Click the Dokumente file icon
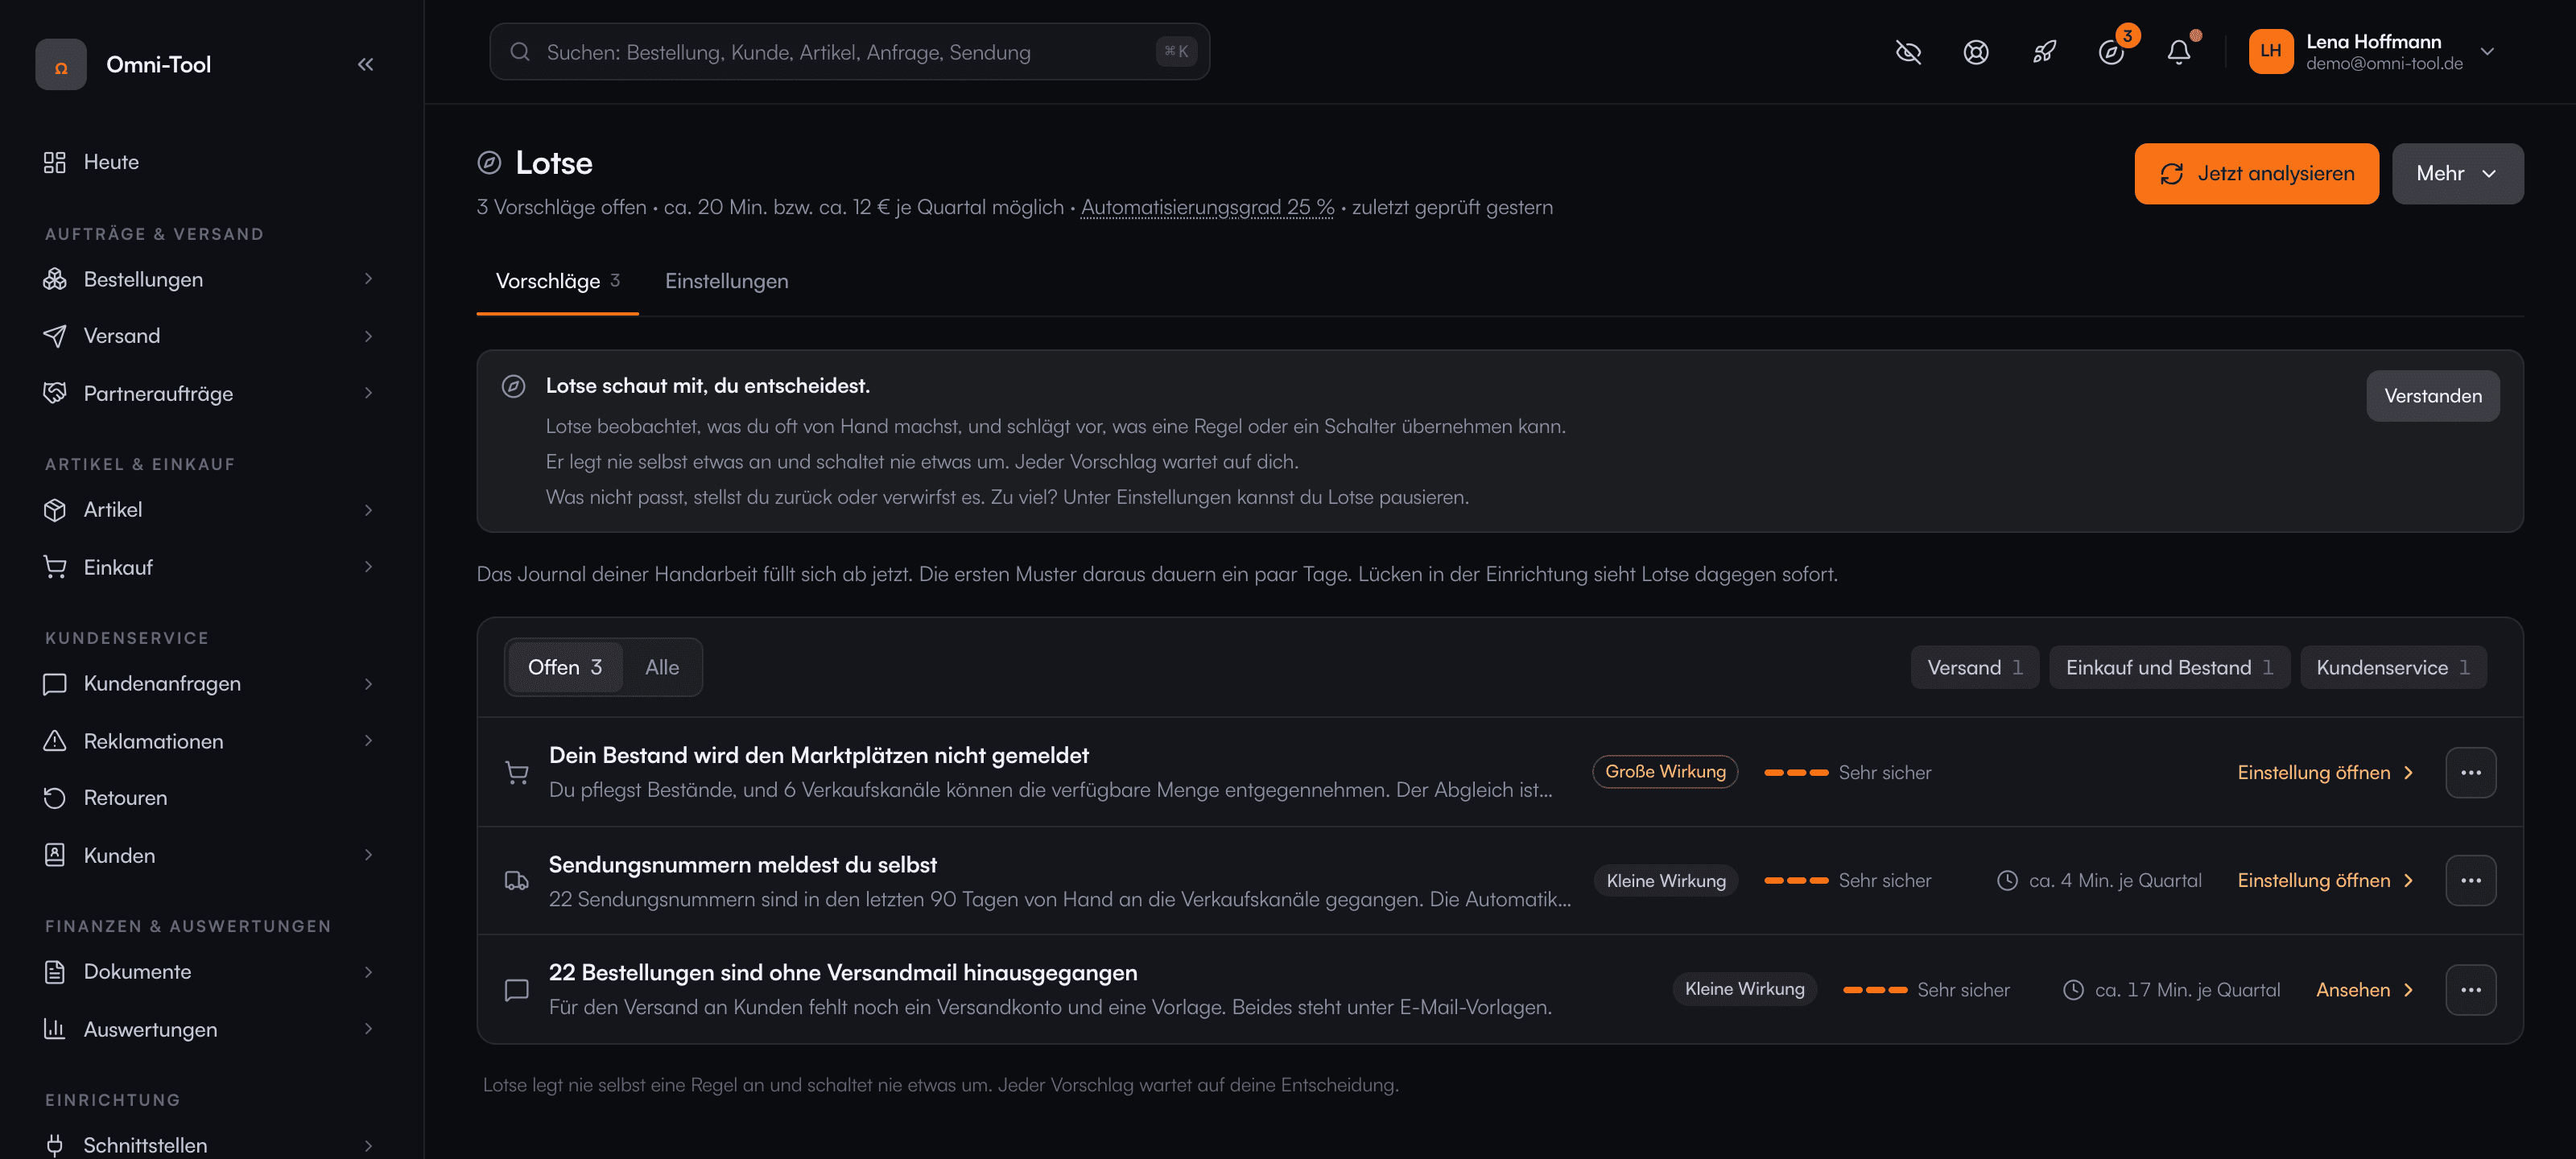Screen dimensions: 2576x1159 (x=55, y=972)
